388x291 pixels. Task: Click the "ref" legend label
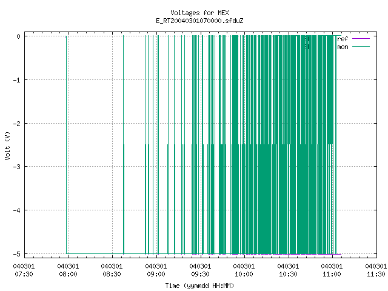[343, 39]
